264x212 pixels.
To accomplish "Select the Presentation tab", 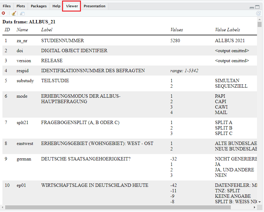I will (95, 6).
